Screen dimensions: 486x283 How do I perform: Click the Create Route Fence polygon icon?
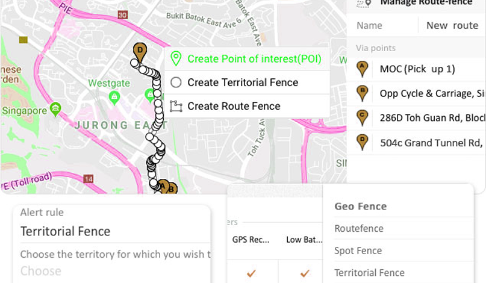pos(176,106)
